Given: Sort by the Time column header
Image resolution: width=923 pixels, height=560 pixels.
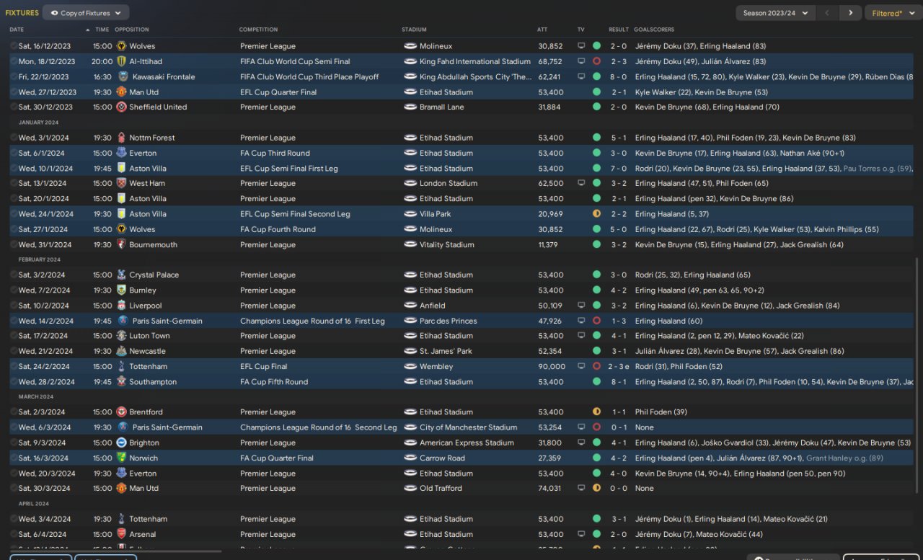Looking at the screenshot, I should (102, 30).
